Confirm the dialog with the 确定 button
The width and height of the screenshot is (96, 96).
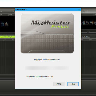coord(73,84)
